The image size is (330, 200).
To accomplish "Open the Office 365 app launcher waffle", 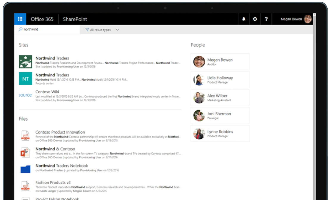I will (20, 19).
